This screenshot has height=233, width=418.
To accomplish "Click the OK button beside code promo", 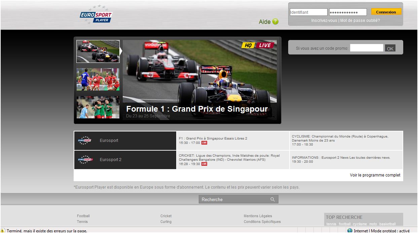I will pos(390,48).
